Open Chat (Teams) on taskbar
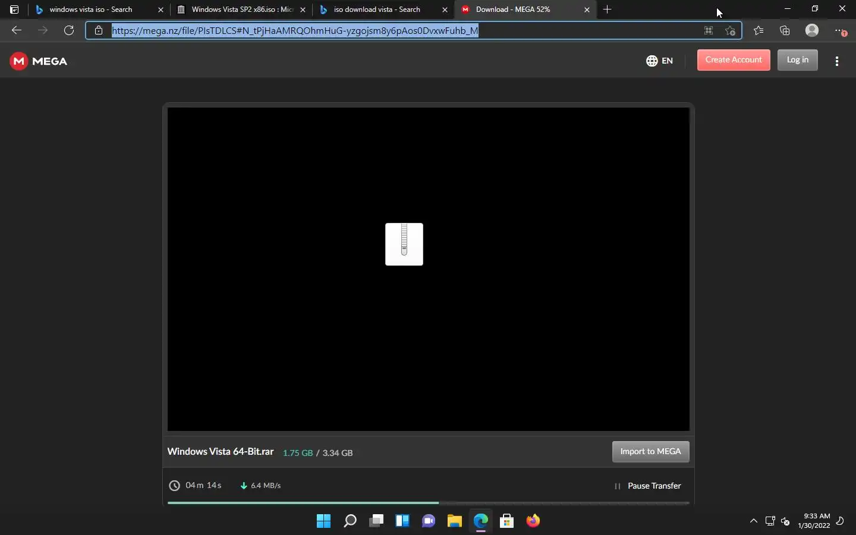This screenshot has height=535, width=856. (x=429, y=521)
